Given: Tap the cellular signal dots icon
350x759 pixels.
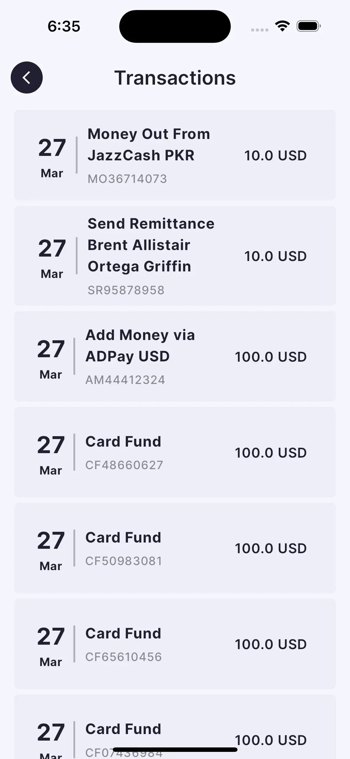Looking at the screenshot, I should (259, 30).
